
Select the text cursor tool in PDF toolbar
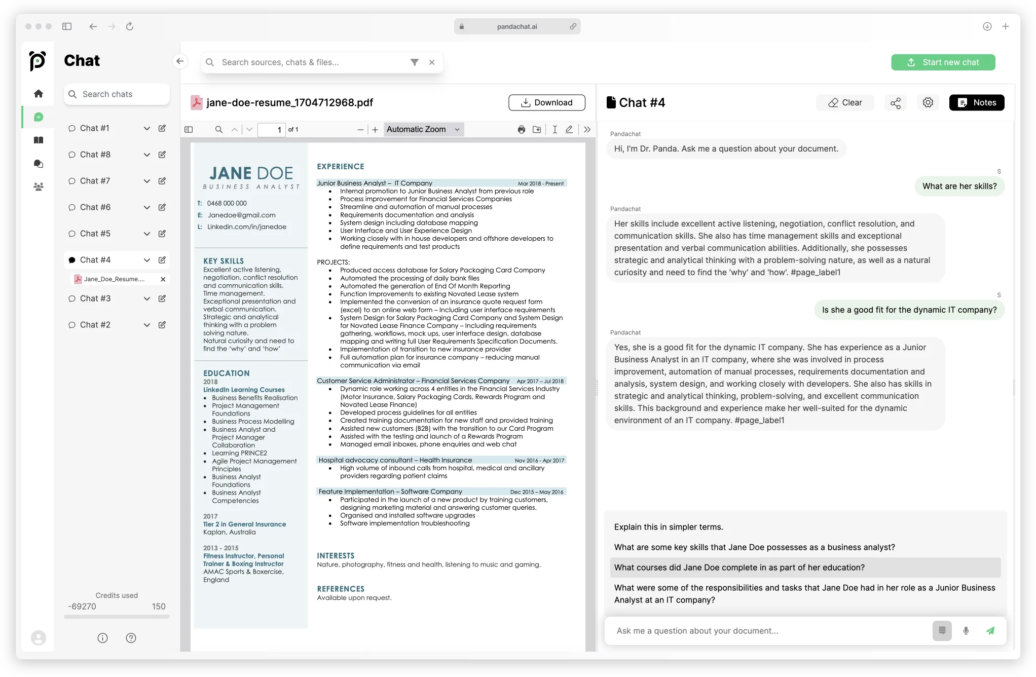pyautogui.click(x=555, y=130)
